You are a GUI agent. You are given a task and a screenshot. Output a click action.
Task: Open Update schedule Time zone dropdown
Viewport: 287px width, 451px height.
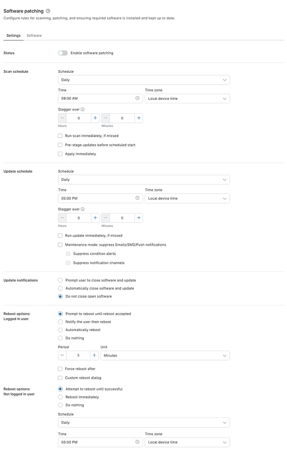187,199
